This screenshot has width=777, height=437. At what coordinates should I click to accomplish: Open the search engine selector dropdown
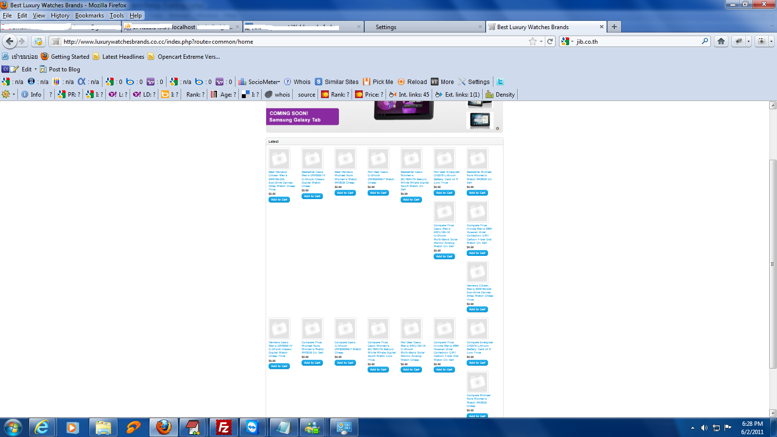[568, 41]
